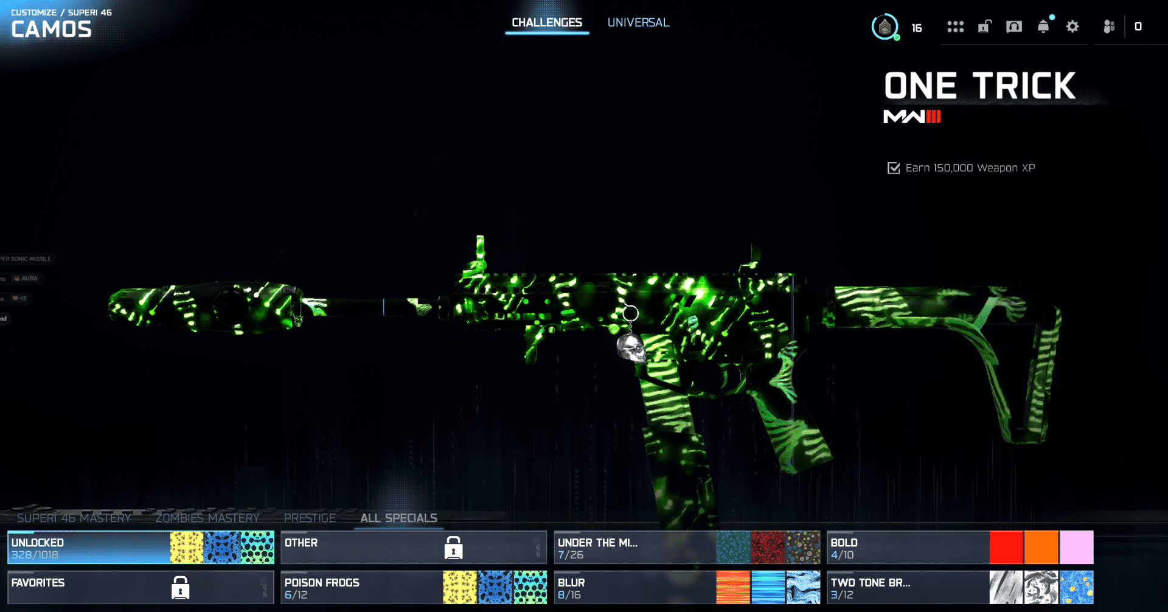Open the six-dot grid menu icon

[955, 27]
